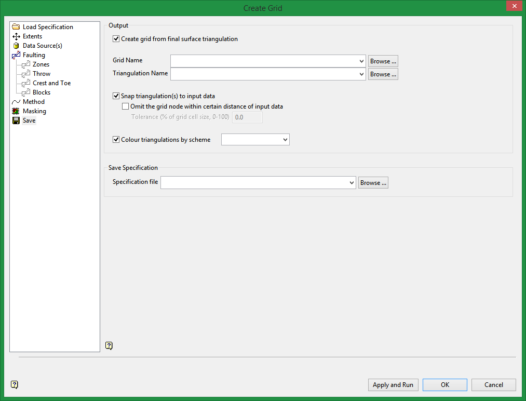The image size is (526, 401).
Task: Click the Faulting icon in tree
Action: [x=16, y=55]
